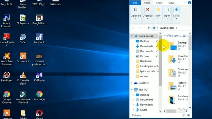The image size is (212, 119).
Task: Expand the OneDrive tree node
Action: (132, 83)
